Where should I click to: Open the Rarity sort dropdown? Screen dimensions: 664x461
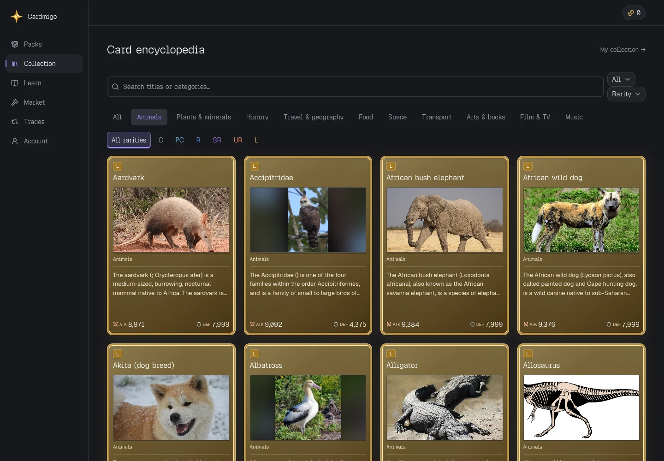626,94
